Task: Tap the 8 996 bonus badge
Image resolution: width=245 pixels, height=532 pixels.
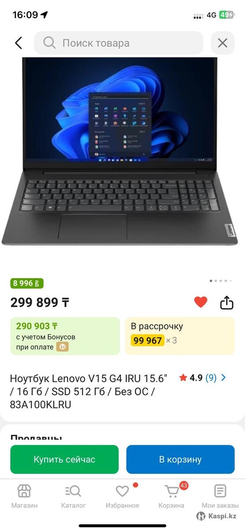Action: click(27, 284)
